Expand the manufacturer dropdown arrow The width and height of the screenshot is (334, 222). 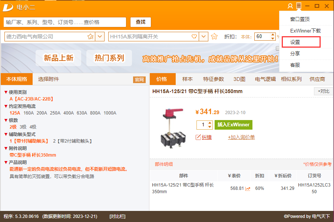coord(100,37)
